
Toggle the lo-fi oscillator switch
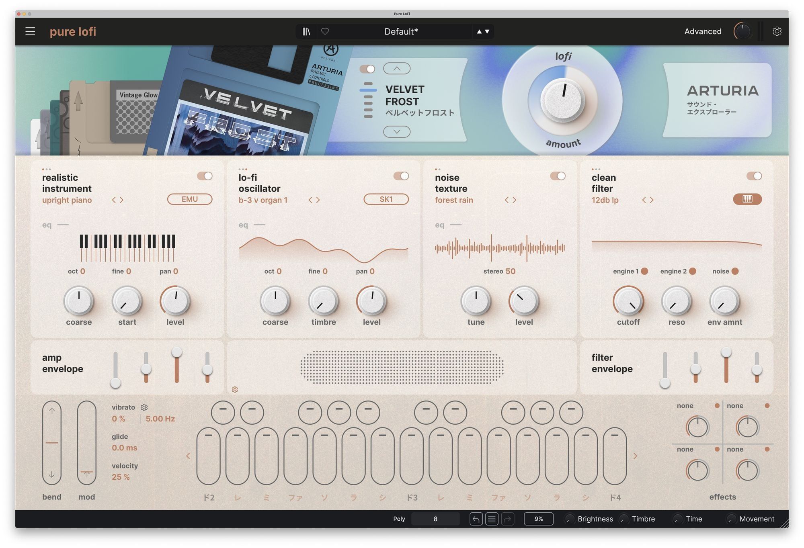(x=401, y=176)
